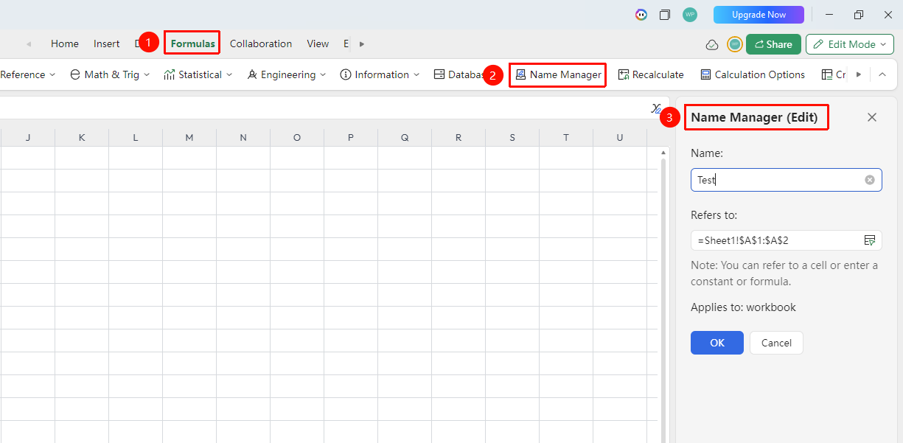This screenshot has height=443, width=903.
Task: Click the "Applies to: workbook" text
Action: pos(743,307)
